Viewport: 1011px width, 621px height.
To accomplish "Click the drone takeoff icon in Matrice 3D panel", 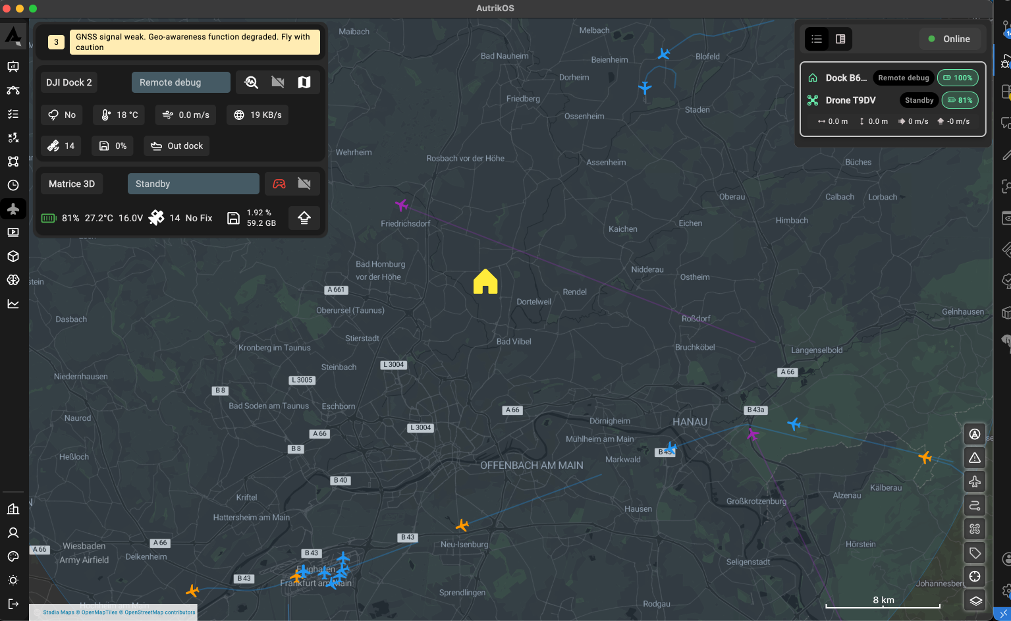I will (x=304, y=217).
